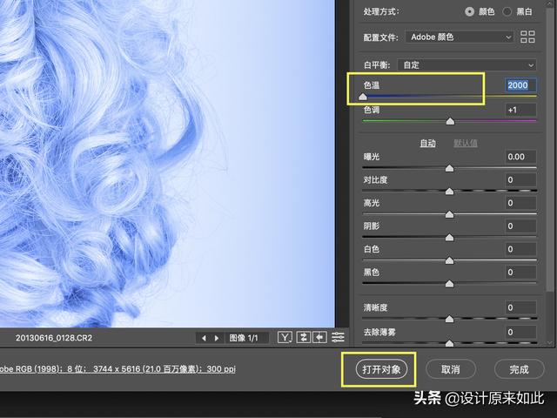Open the profile browser grid icon
Screen dimensions: 557x418
click(527, 37)
